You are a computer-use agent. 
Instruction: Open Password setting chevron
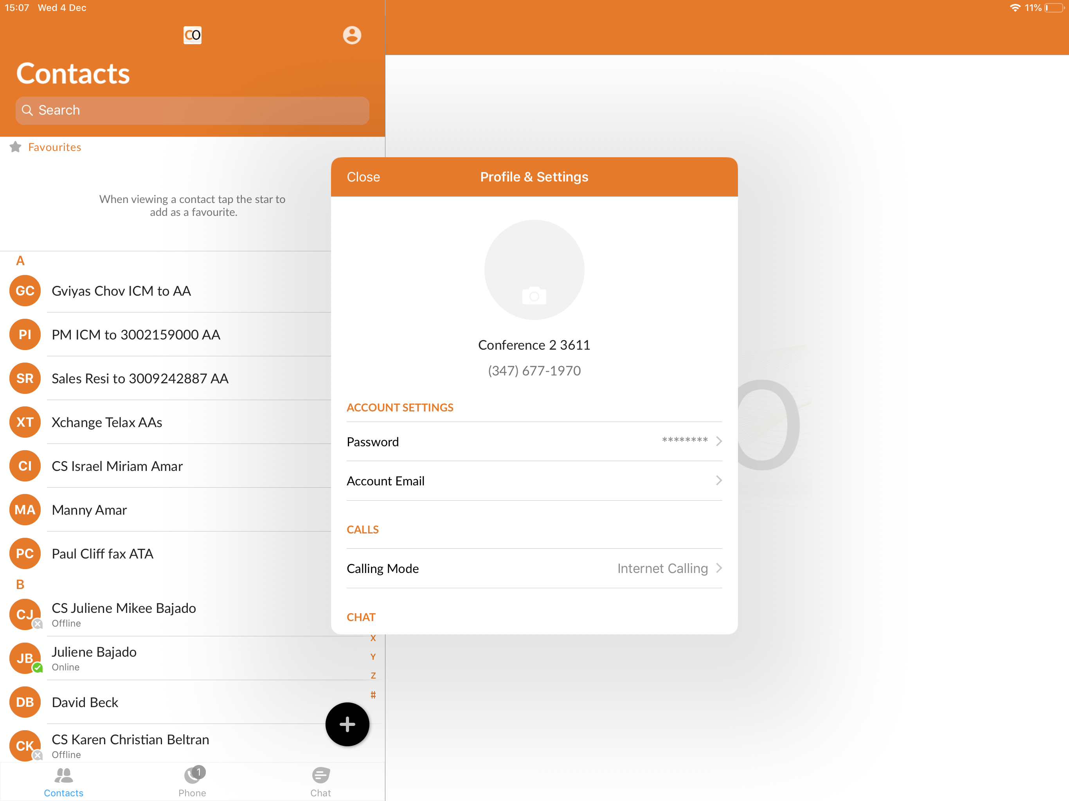pos(719,441)
